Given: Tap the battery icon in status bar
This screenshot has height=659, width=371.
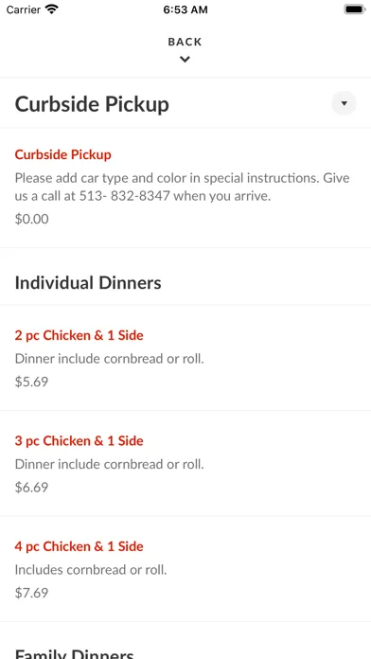Looking at the screenshot, I should coord(355,9).
